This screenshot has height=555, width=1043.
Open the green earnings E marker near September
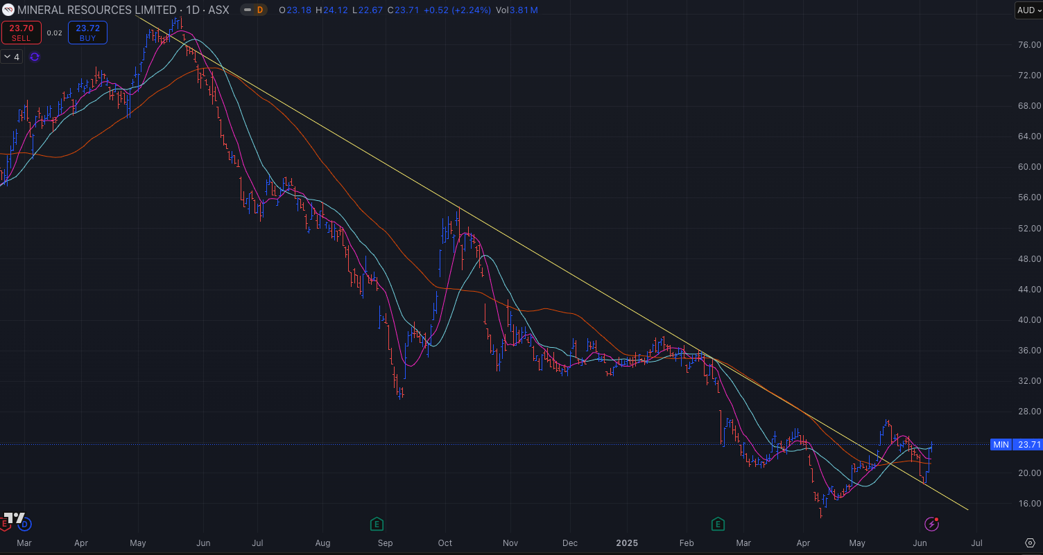tap(377, 523)
